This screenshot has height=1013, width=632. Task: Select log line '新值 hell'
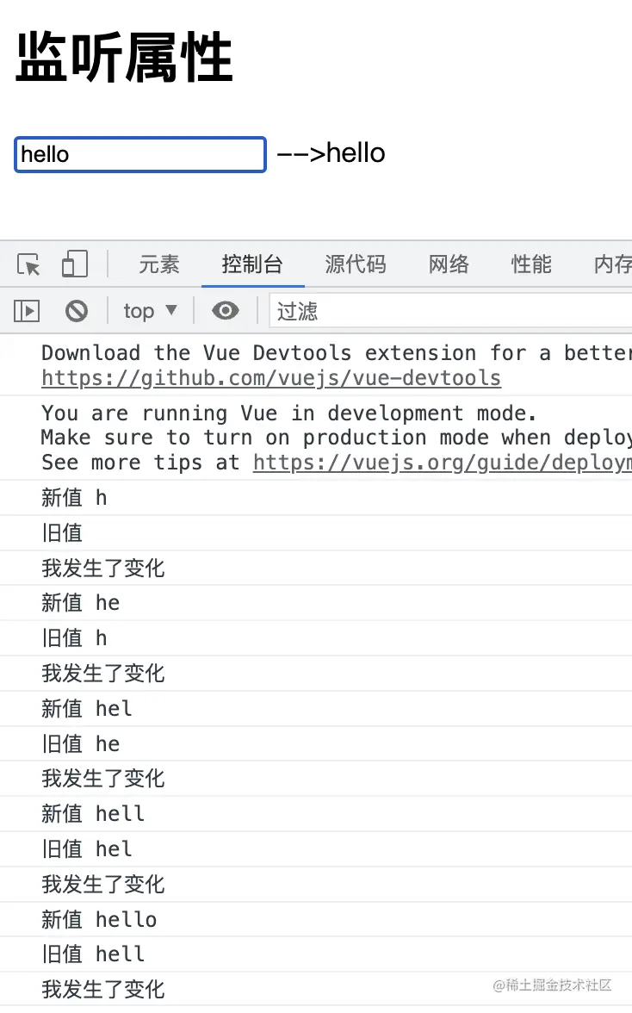point(93,813)
